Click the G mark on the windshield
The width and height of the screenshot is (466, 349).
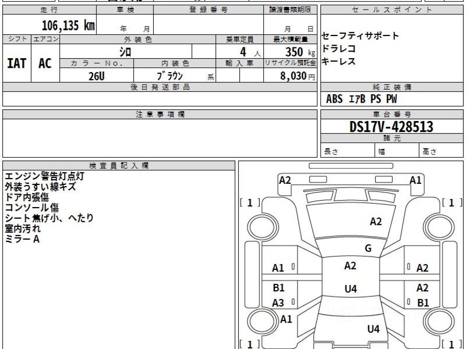tap(368, 249)
